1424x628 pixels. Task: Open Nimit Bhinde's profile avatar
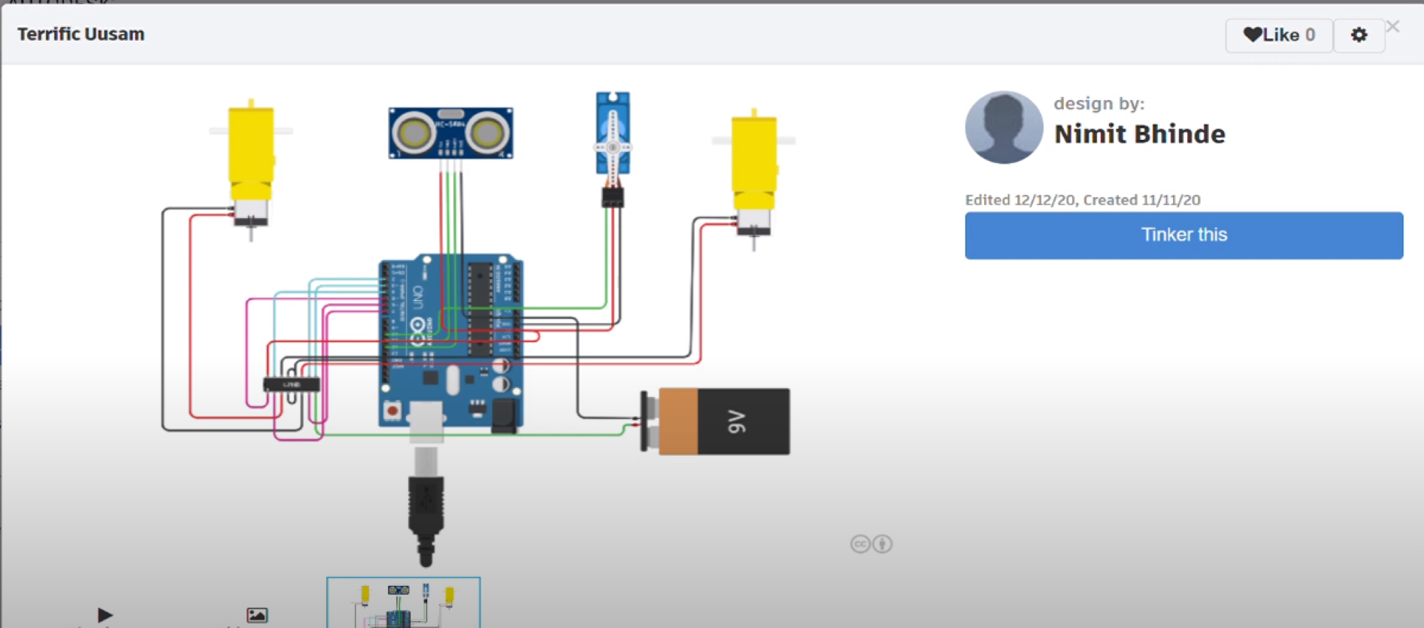click(1004, 127)
